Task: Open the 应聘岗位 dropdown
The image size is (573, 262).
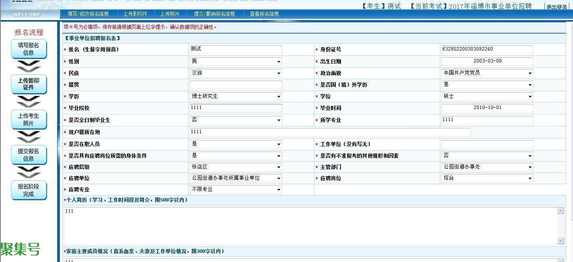Action: coord(487,178)
